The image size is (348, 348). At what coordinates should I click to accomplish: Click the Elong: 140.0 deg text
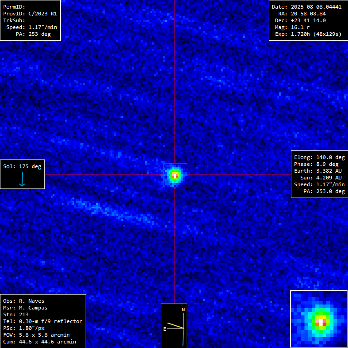pyautogui.click(x=319, y=157)
